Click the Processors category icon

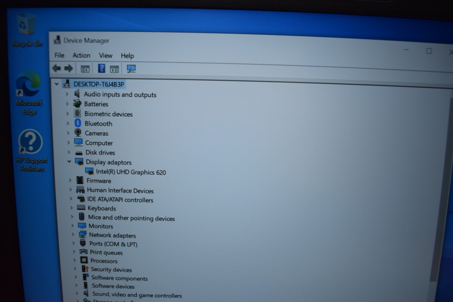tap(84, 260)
